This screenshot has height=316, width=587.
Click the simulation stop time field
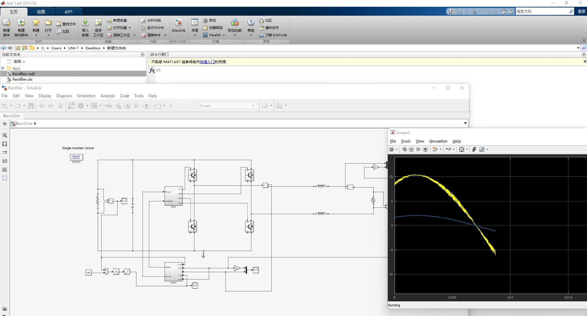(x=181, y=106)
